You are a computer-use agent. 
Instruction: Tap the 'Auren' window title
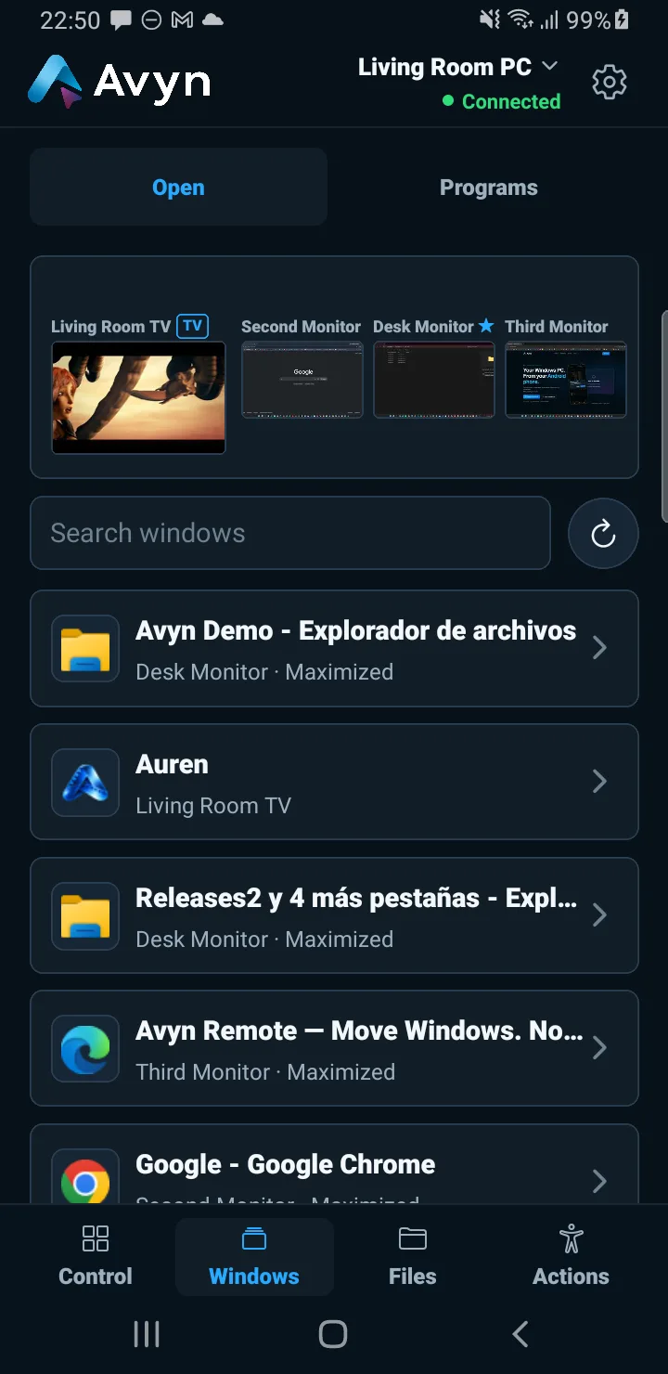[173, 764]
